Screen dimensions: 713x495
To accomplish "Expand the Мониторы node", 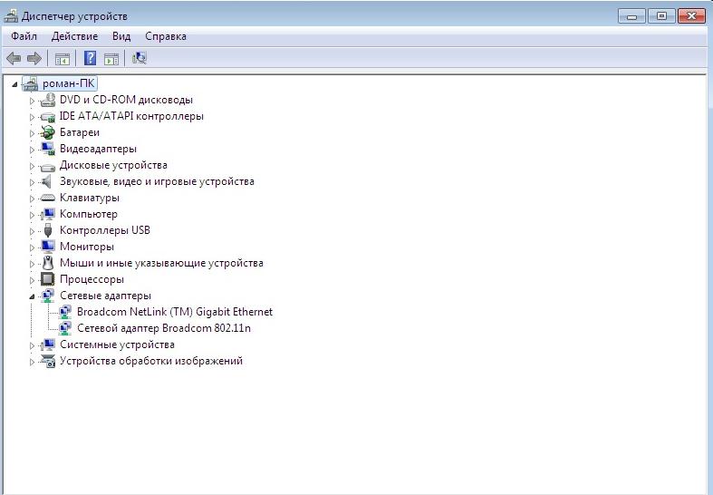I will pyautogui.click(x=32, y=247).
